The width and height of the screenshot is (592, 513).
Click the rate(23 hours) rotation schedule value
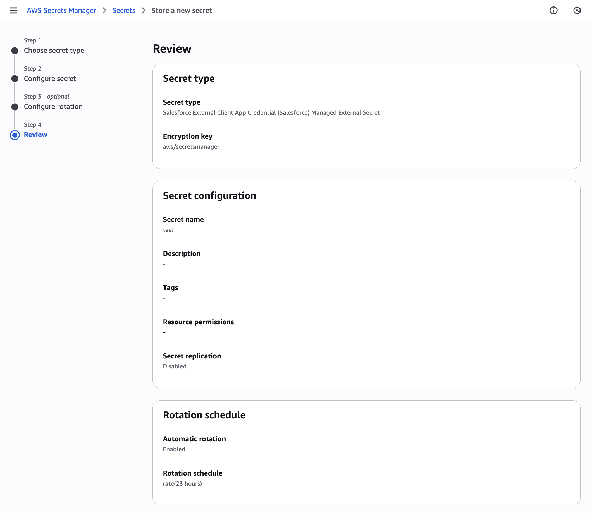pyautogui.click(x=182, y=483)
